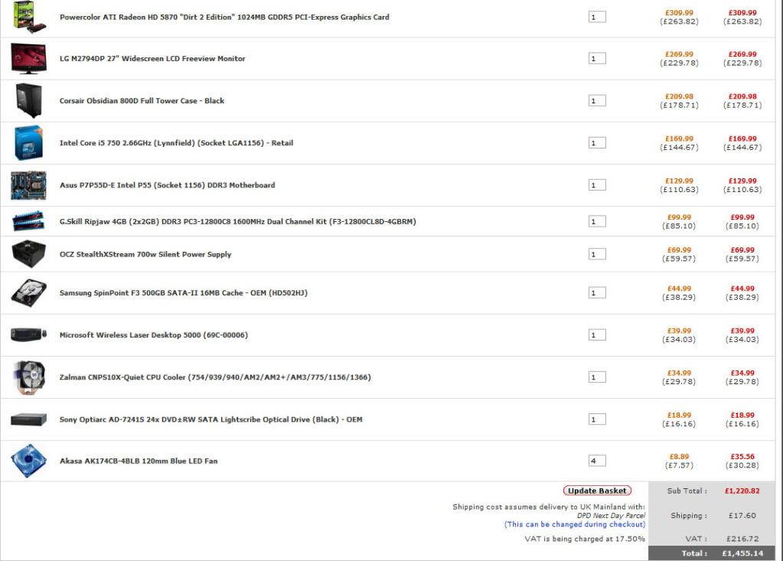Click the Zalman CNPS10X-Quiet CPU Cooler name

[215, 377]
